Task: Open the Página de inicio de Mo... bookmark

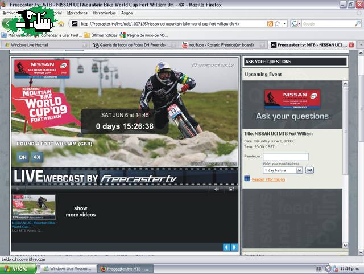Action: 144,35
